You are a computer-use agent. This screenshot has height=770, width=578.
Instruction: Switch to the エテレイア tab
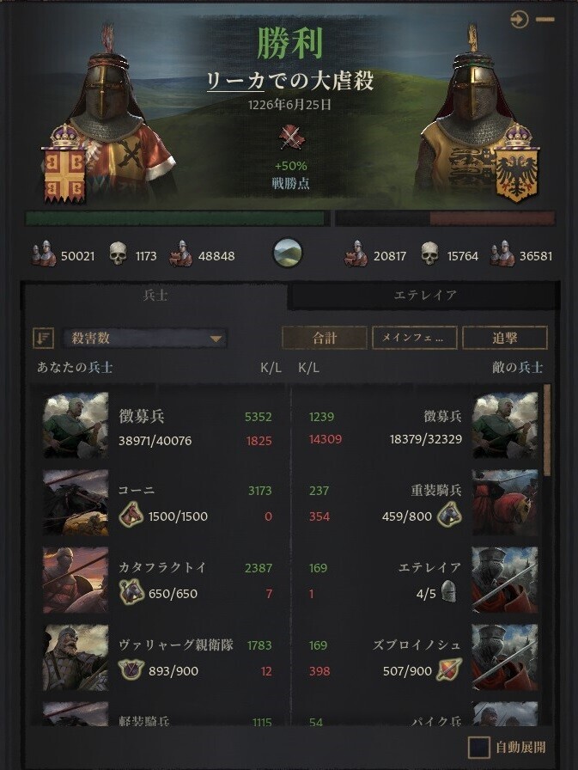(x=425, y=295)
